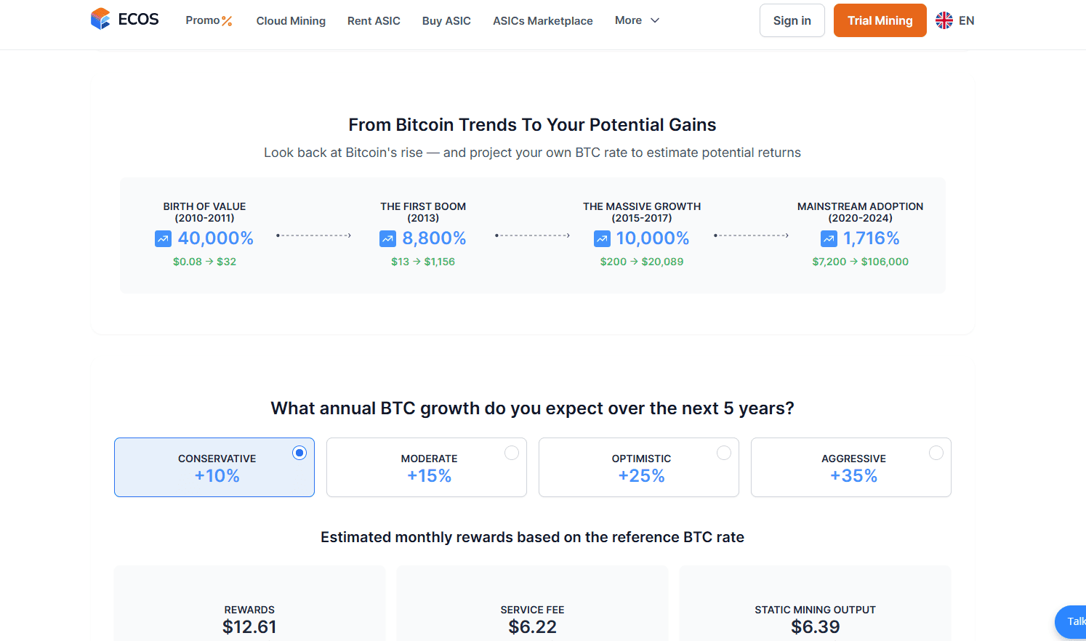
Task: Go to Rent ASIC page
Action: click(x=374, y=21)
